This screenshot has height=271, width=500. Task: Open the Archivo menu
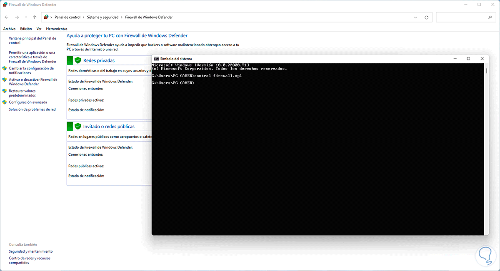9,29
